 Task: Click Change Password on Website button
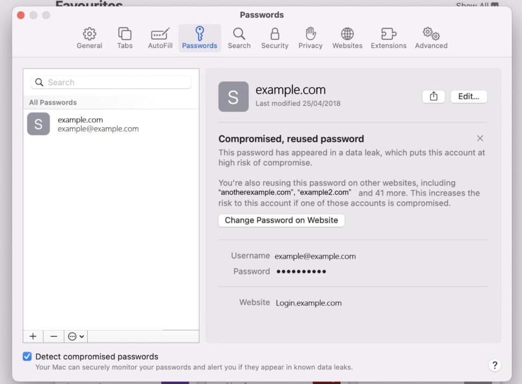pyautogui.click(x=281, y=220)
